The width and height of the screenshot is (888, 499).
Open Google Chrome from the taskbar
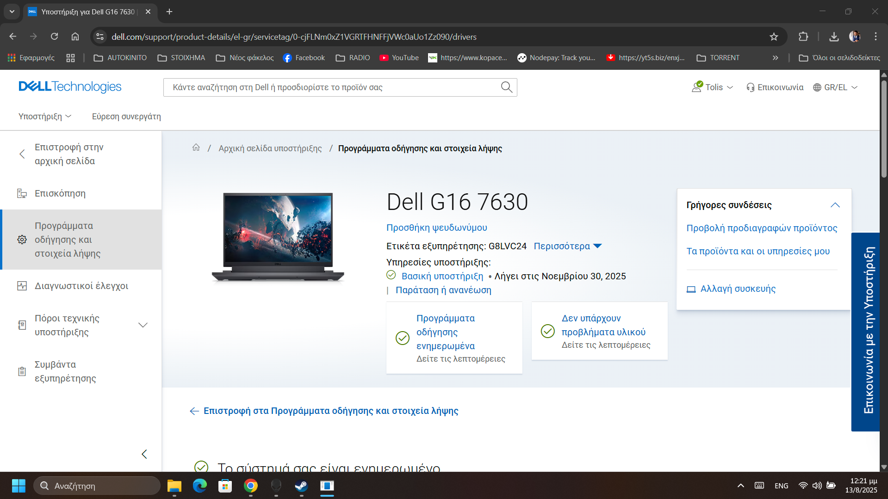tap(250, 486)
